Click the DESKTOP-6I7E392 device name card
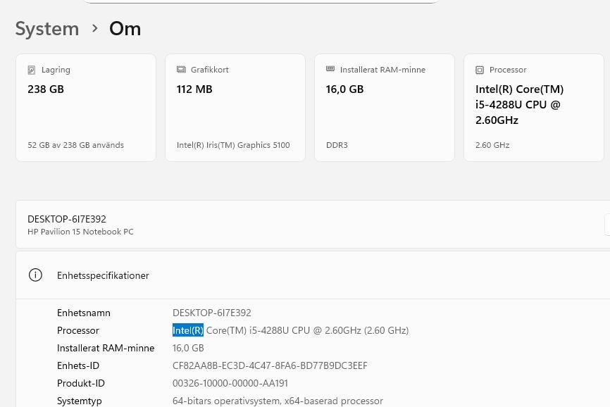Viewport: 610px width, 407px height. (x=310, y=224)
